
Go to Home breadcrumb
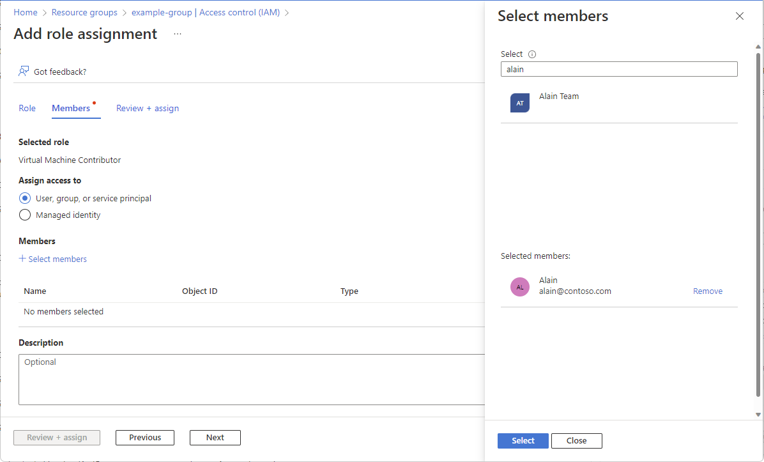(x=26, y=12)
